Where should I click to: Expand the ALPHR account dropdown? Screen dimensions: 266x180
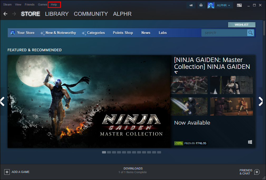223,5
